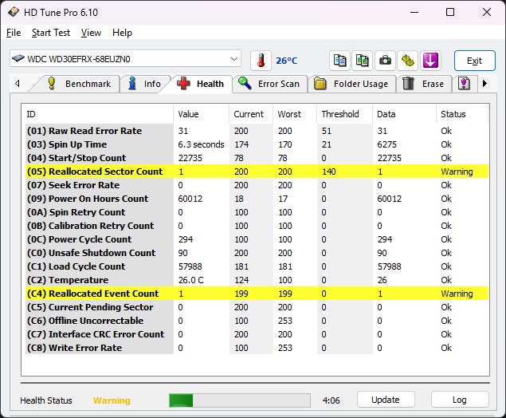Select the (C2) Temperature row

click(x=257, y=280)
